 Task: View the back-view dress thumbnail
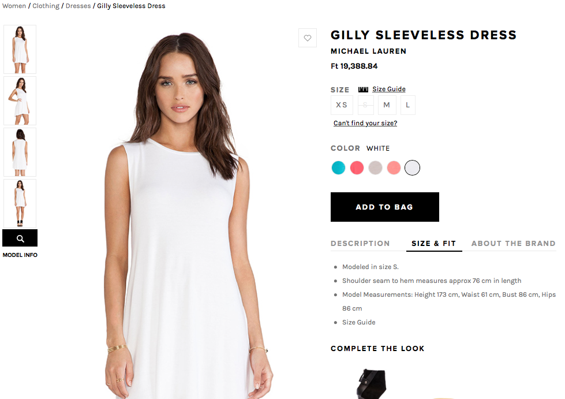(20, 152)
